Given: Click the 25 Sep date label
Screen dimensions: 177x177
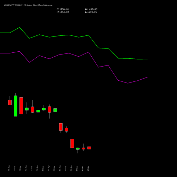Looking at the screenshot, I should click(65, 169).
